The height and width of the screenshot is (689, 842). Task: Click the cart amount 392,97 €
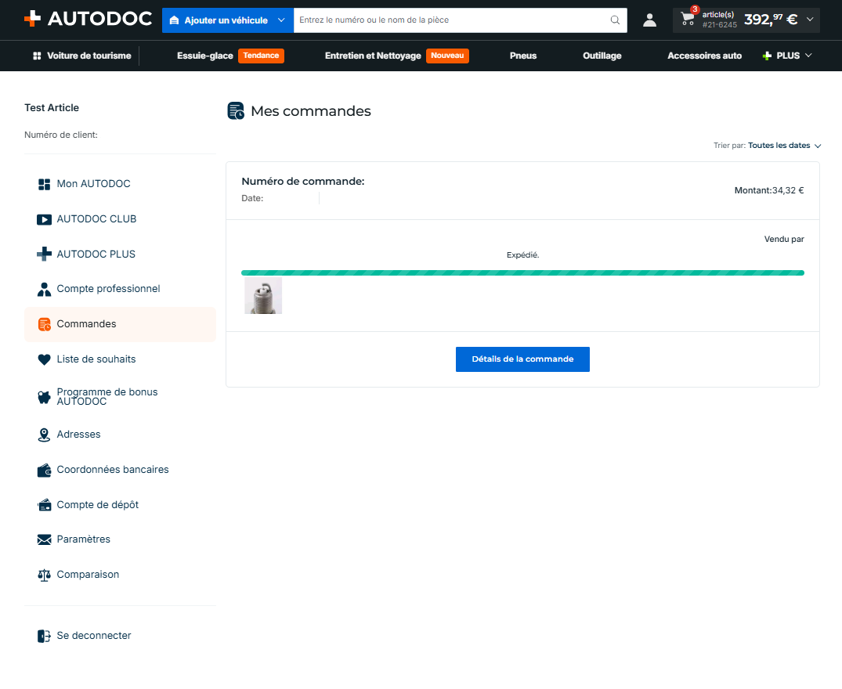pyautogui.click(x=771, y=20)
